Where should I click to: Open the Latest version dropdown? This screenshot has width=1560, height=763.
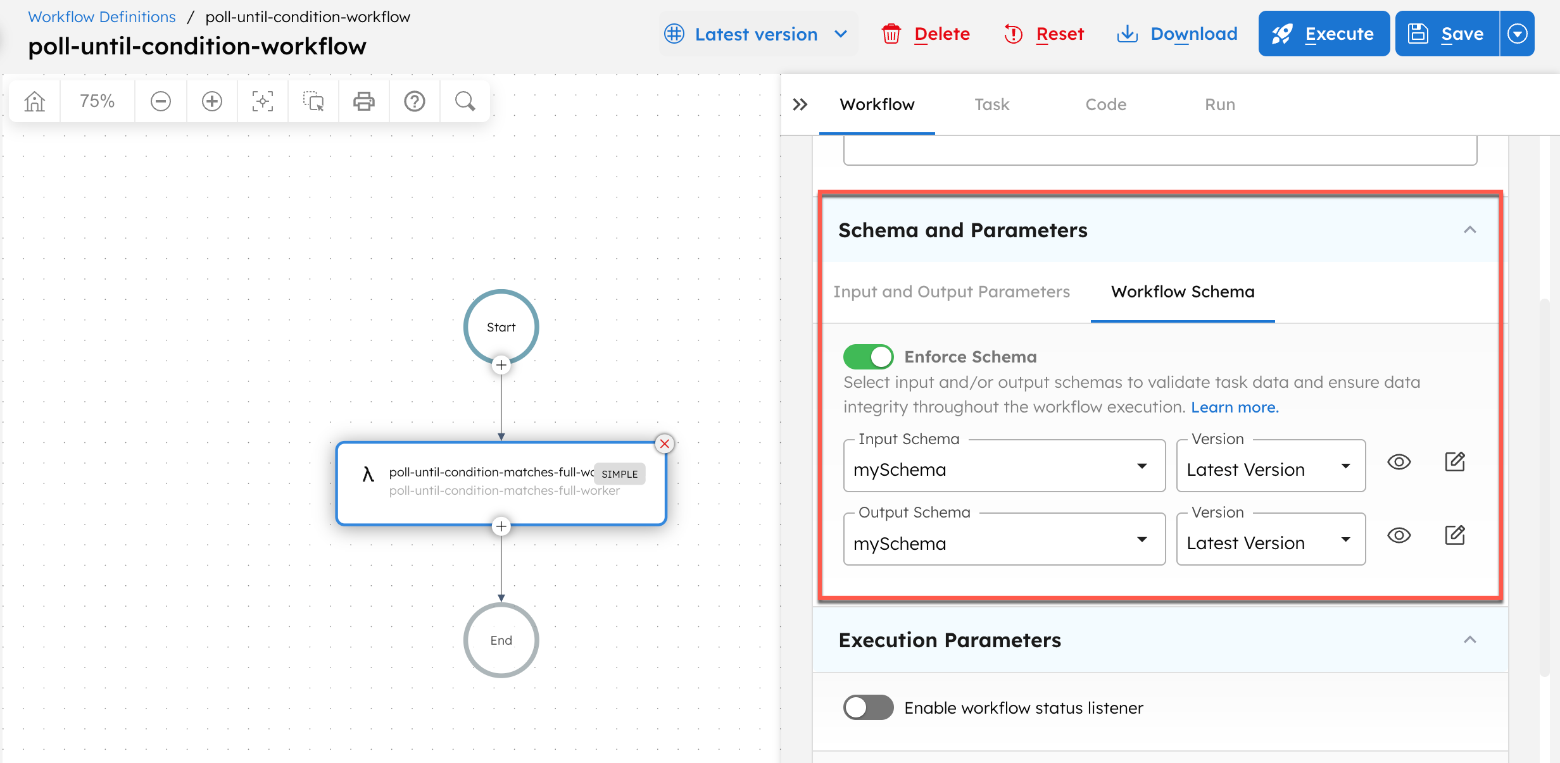pyautogui.click(x=757, y=34)
